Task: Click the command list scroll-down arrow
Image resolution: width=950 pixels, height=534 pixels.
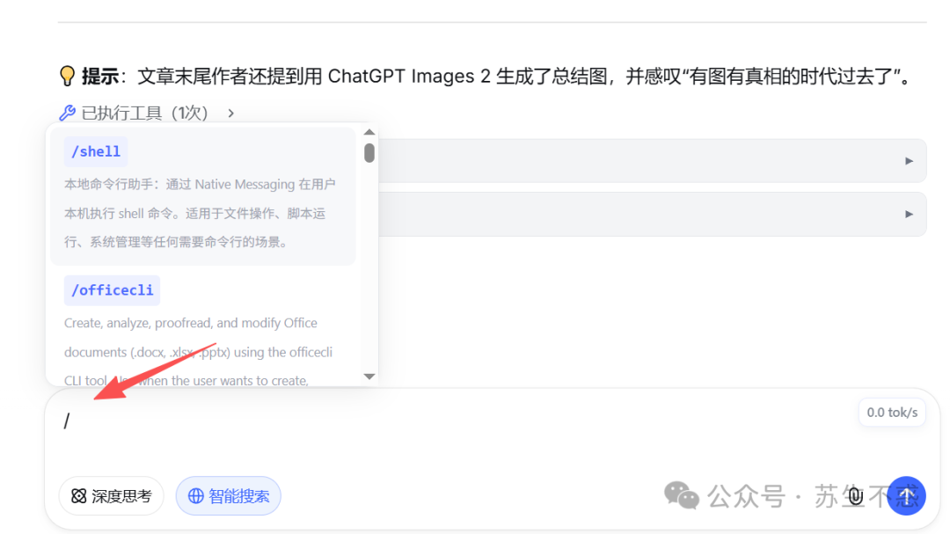Action: tap(369, 377)
